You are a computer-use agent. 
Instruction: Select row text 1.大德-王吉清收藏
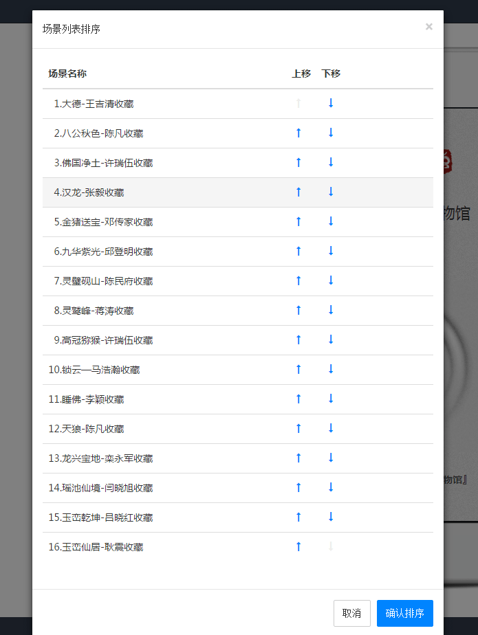coord(94,104)
